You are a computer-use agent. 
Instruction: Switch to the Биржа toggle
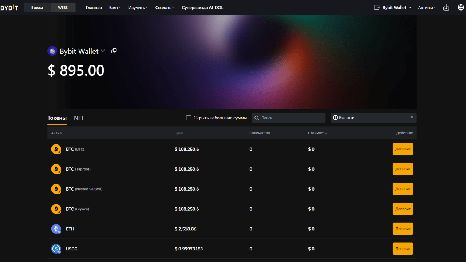point(37,8)
